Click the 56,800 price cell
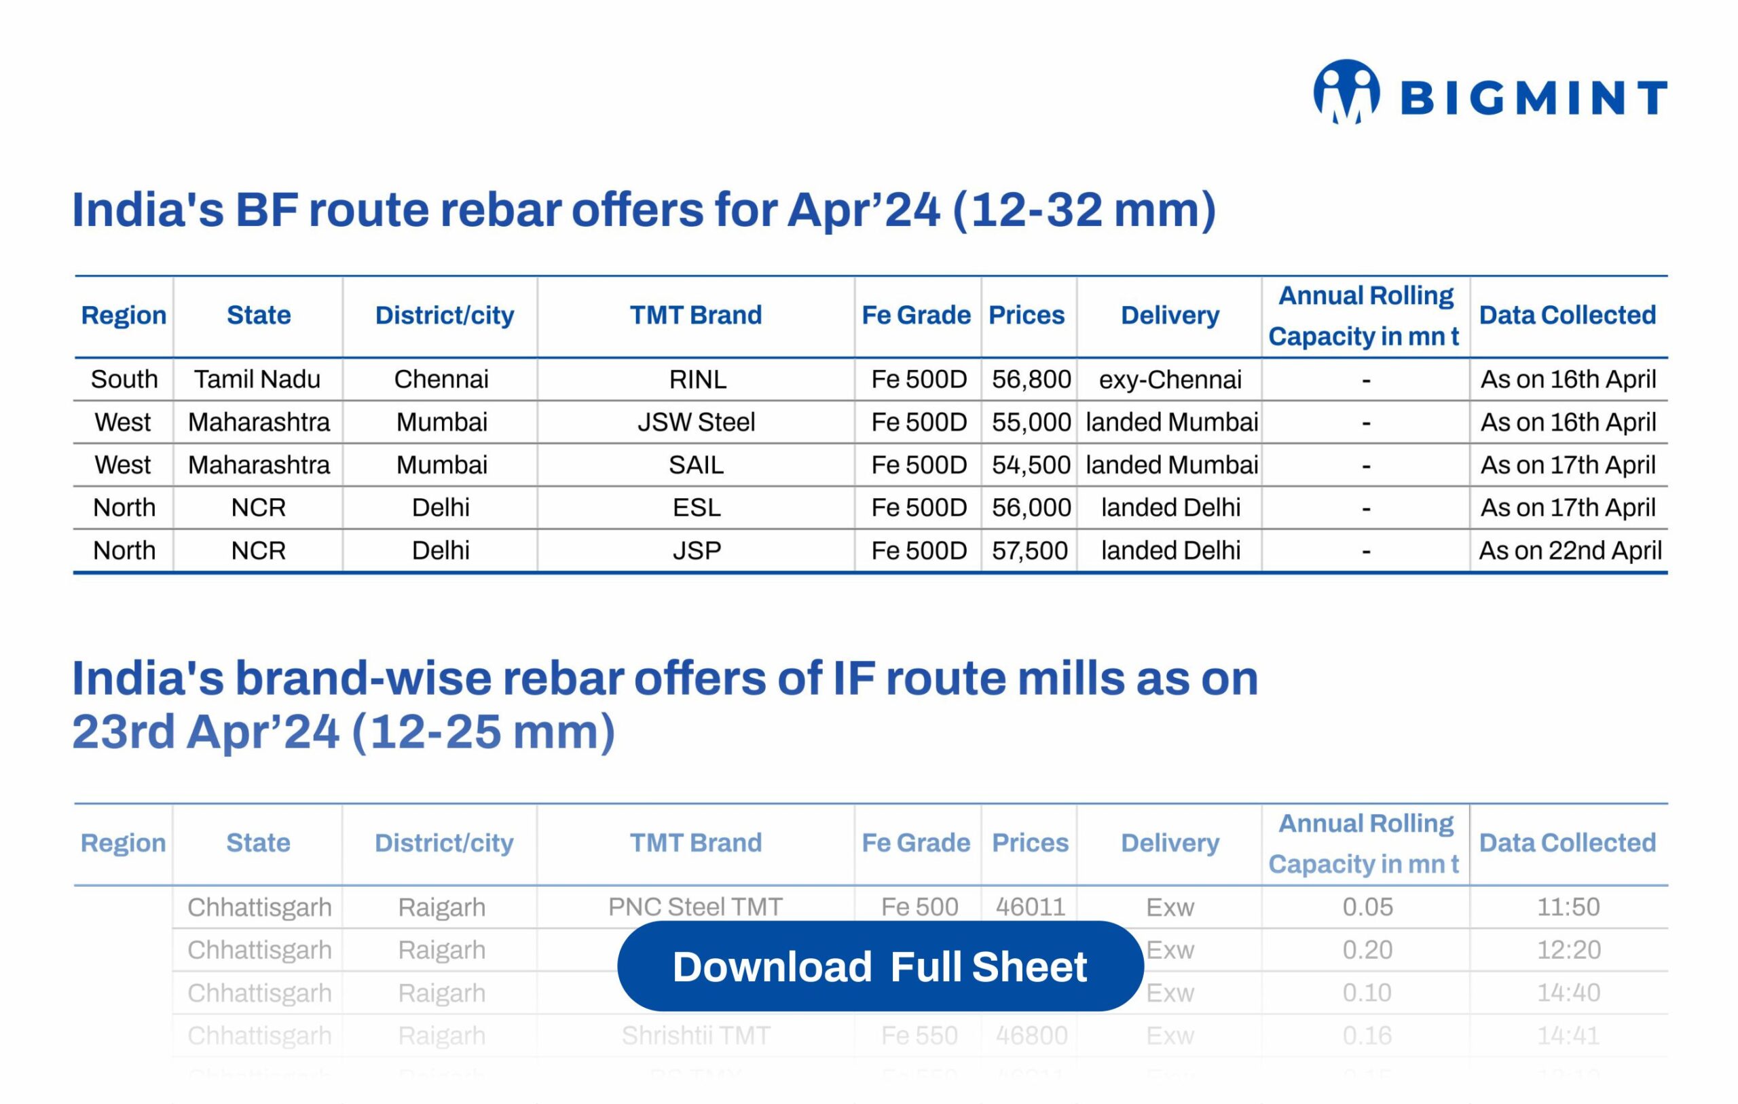This screenshot has width=1738, height=1104. point(1030,379)
